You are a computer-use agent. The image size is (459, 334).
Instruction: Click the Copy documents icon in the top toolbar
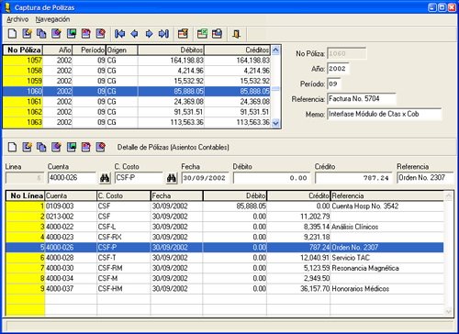(x=41, y=33)
